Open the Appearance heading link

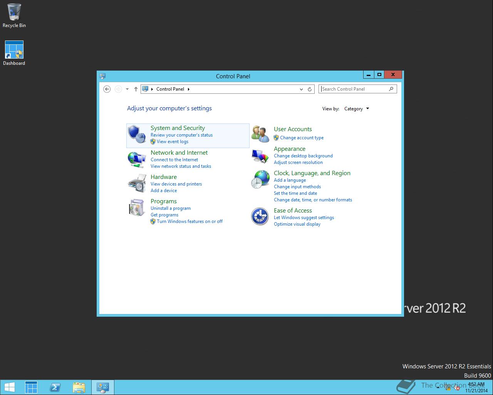click(x=290, y=149)
